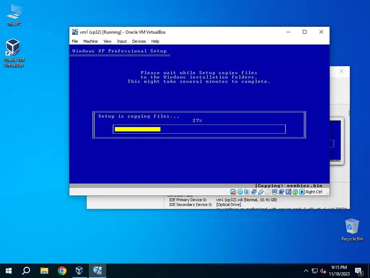Open taskbar search magnifier
This screenshot has width=370, height=278.
[x=26, y=271]
